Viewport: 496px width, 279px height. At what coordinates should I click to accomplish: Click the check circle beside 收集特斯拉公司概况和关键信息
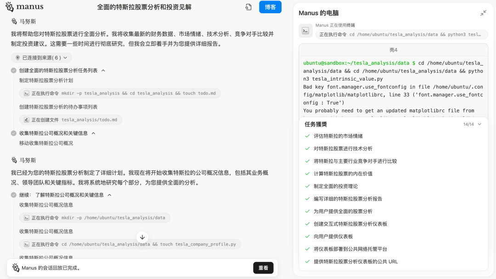tap(14, 133)
